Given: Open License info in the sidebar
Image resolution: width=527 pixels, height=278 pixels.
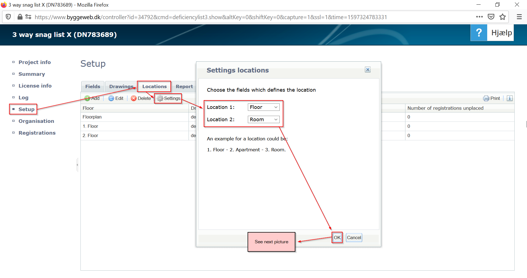Looking at the screenshot, I should click(x=35, y=86).
